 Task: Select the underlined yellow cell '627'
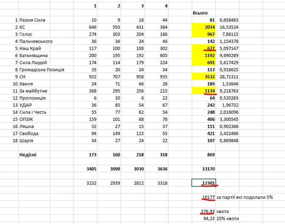(204, 48)
